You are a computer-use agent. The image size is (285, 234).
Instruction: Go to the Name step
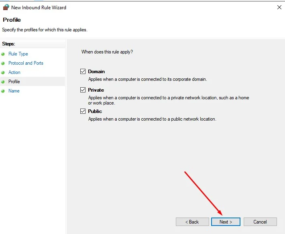click(14, 91)
